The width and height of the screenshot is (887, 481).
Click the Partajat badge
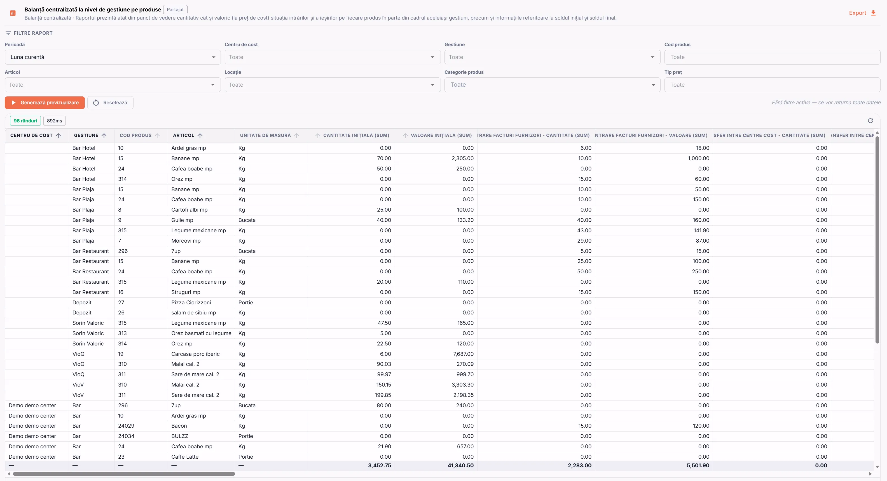[175, 10]
